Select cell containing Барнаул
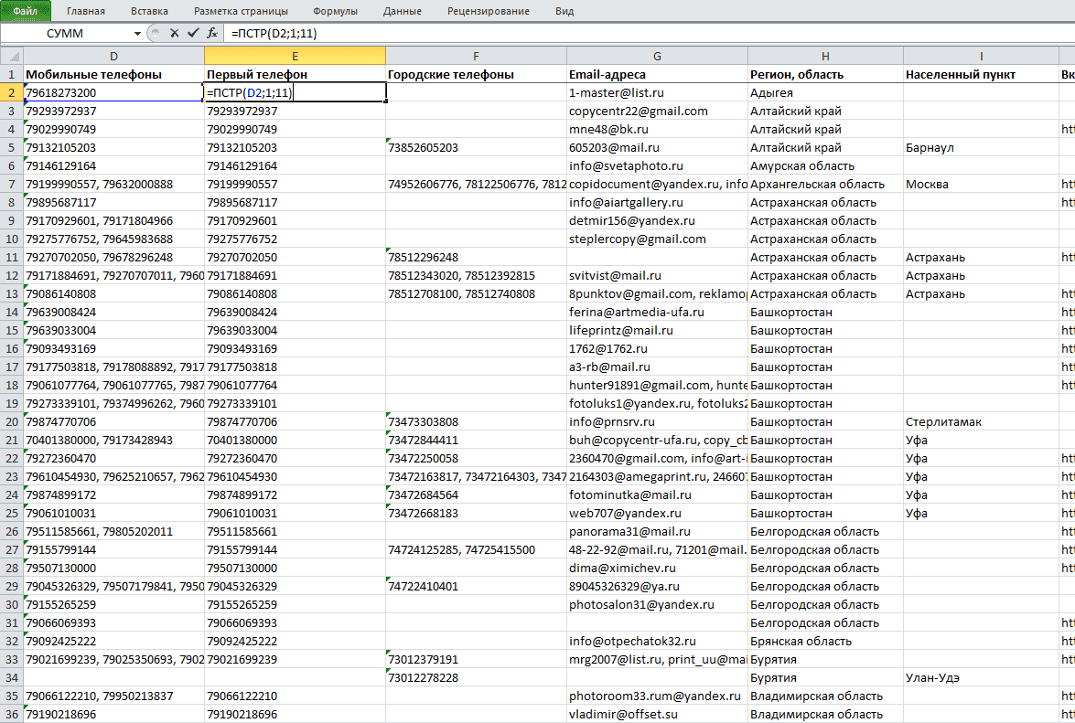The image size is (1075, 723). pos(981,148)
